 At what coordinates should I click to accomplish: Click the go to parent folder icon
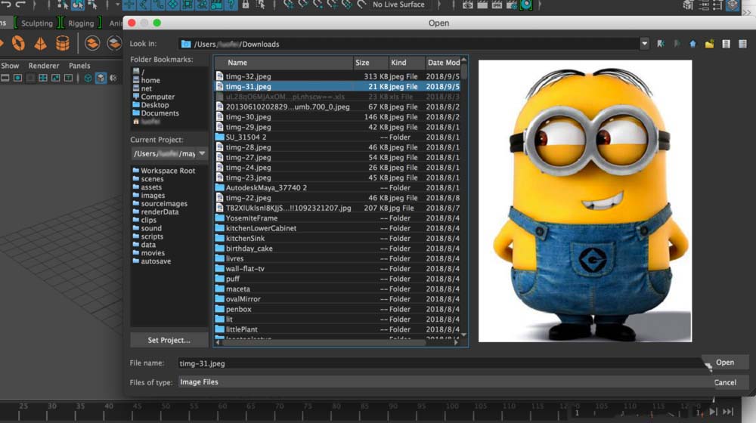[x=693, y=45]
